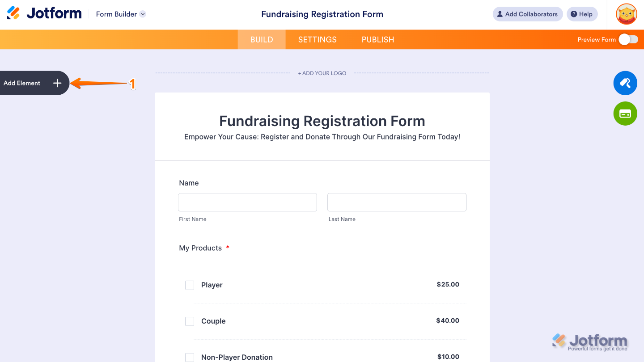Expand the Form Builder dropdown chevron

click(x=143, y=14)
